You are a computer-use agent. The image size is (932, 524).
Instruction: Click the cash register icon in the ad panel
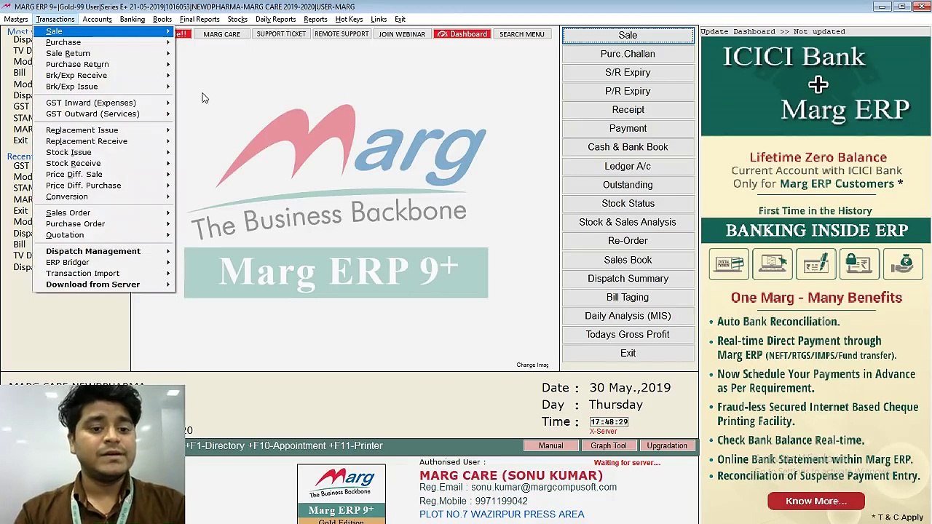859,263
